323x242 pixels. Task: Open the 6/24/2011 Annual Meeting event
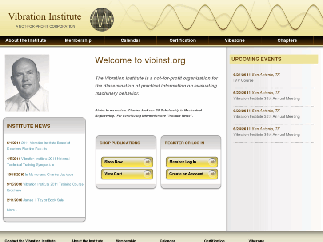[x=266, y=131]
